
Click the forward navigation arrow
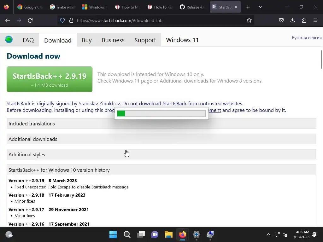pyautogui.click(x=19, y=20)
